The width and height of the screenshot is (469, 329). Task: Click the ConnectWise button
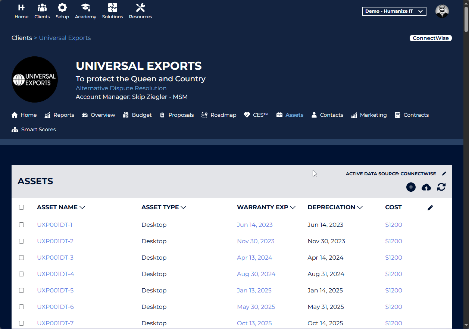[431, 38]
